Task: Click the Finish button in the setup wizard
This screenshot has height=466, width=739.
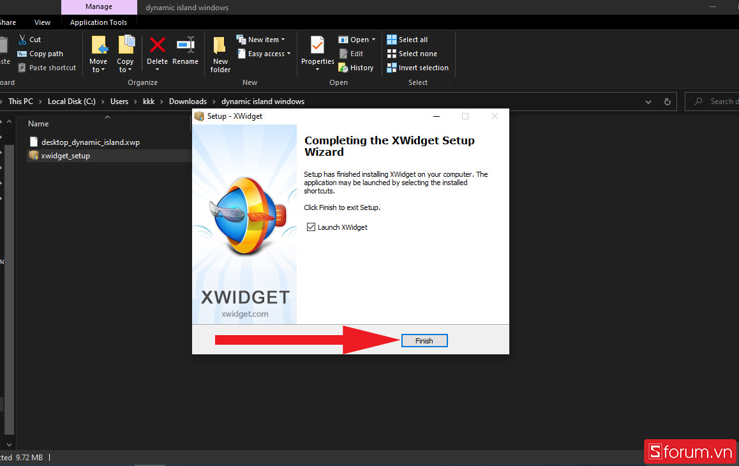Action: (424, 340)
